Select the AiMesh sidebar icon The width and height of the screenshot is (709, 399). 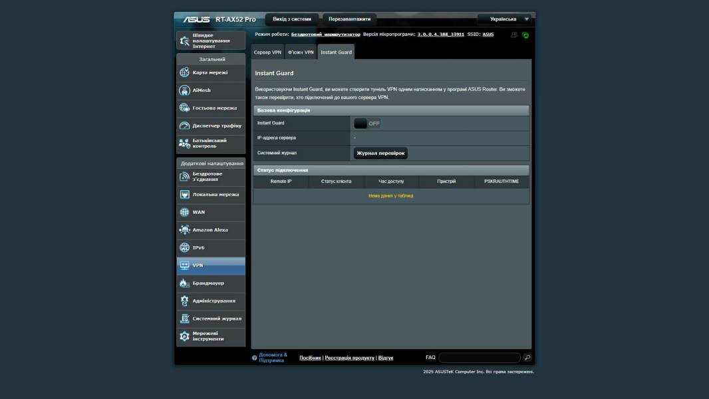(185, 90)
